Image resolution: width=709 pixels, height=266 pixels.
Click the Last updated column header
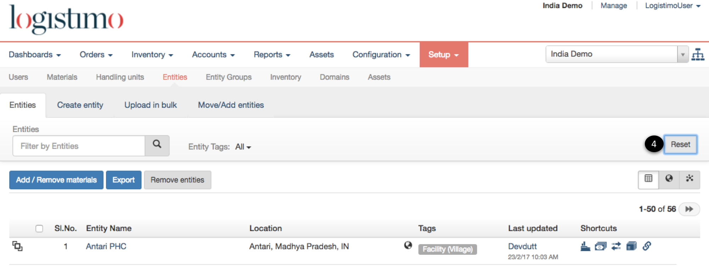533,229
